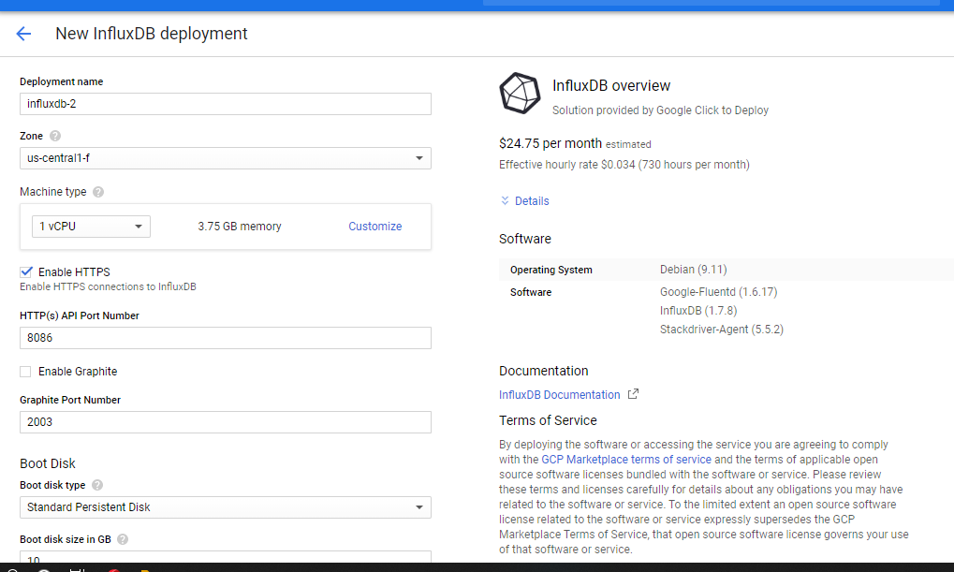
Task: Open the Standard Persistent Disk dropdown
Action: [x=225, y=507]
